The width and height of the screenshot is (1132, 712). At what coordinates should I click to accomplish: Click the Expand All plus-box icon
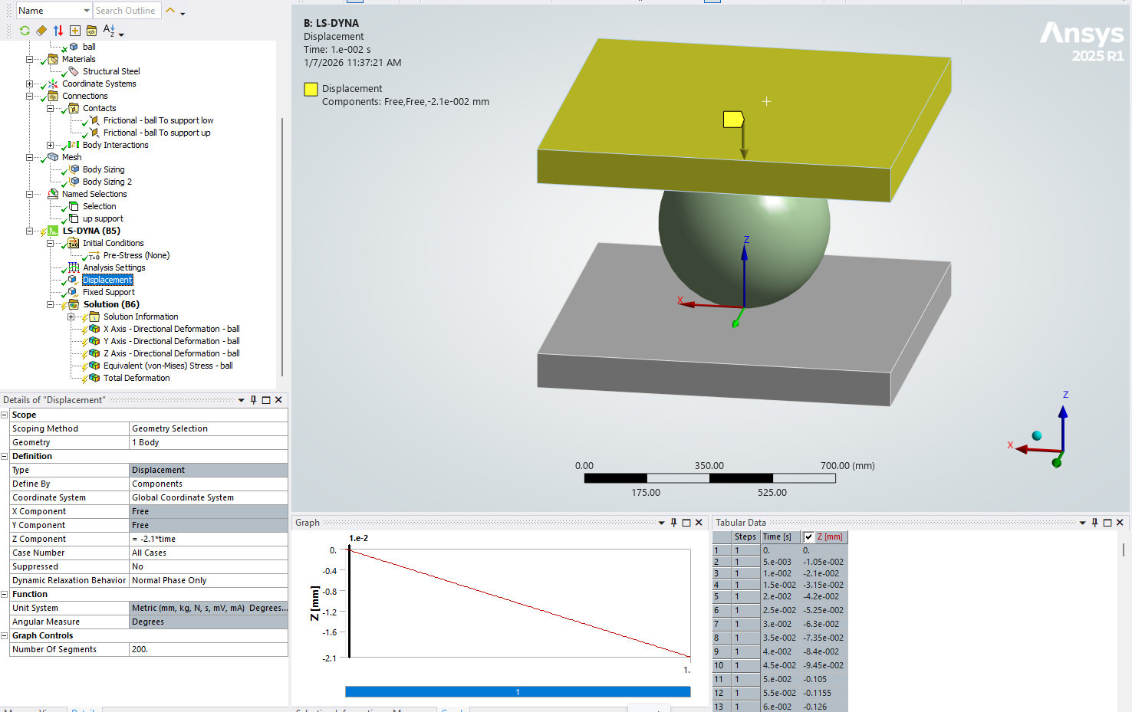pyautogui.click(x=75, y=31)
